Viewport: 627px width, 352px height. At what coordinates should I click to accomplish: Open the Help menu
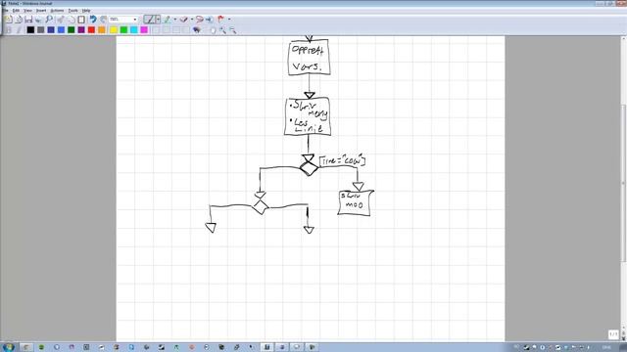click(86, 11)
